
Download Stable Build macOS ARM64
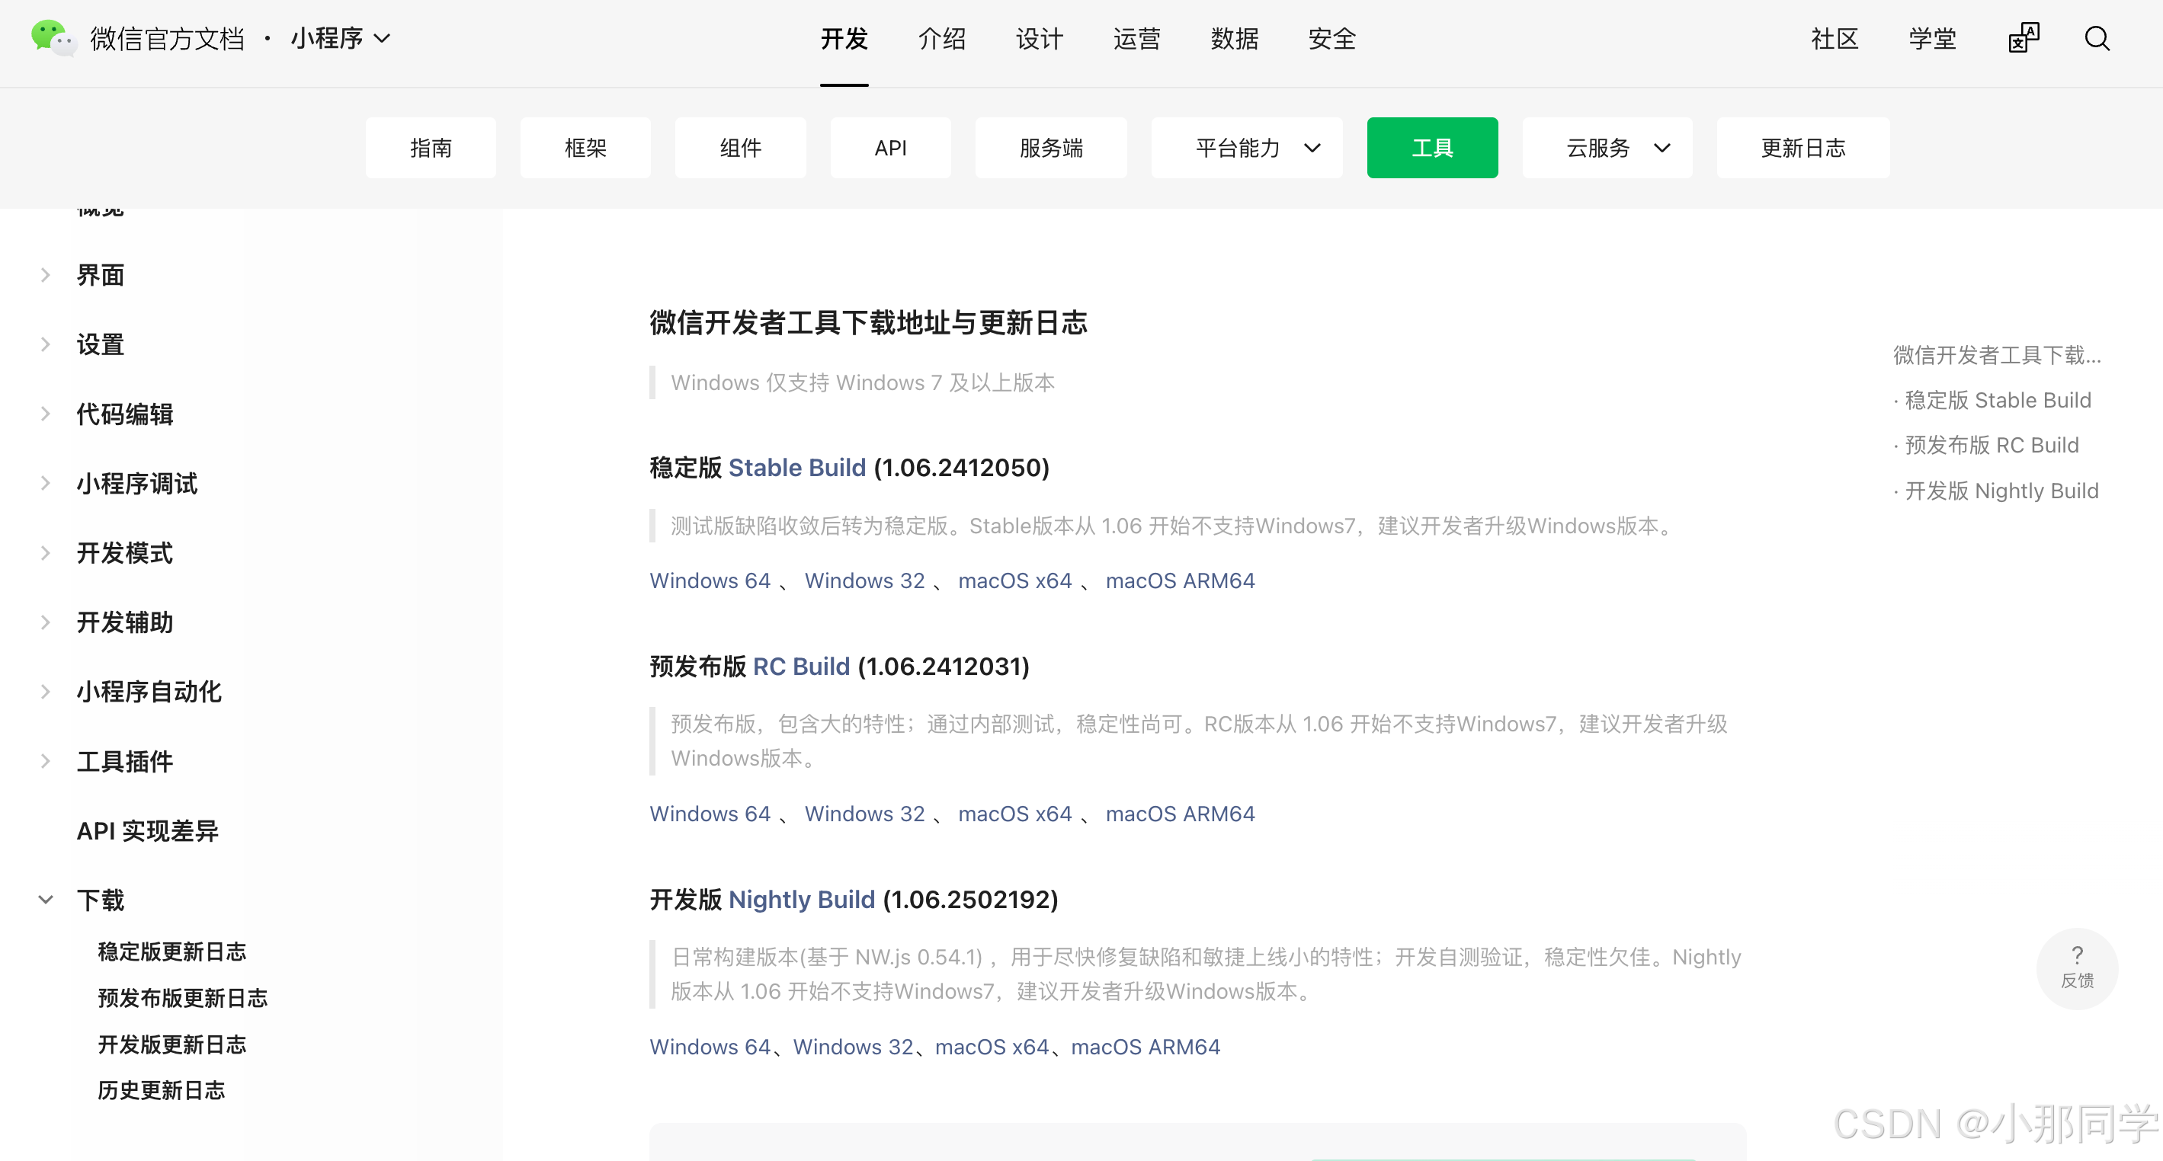tap(1180, 580)
